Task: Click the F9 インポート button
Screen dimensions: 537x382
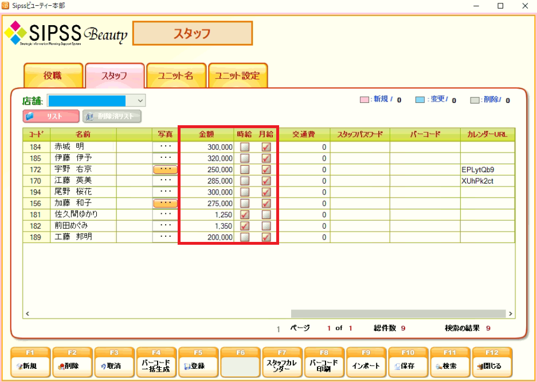Action: pos(366,362)
